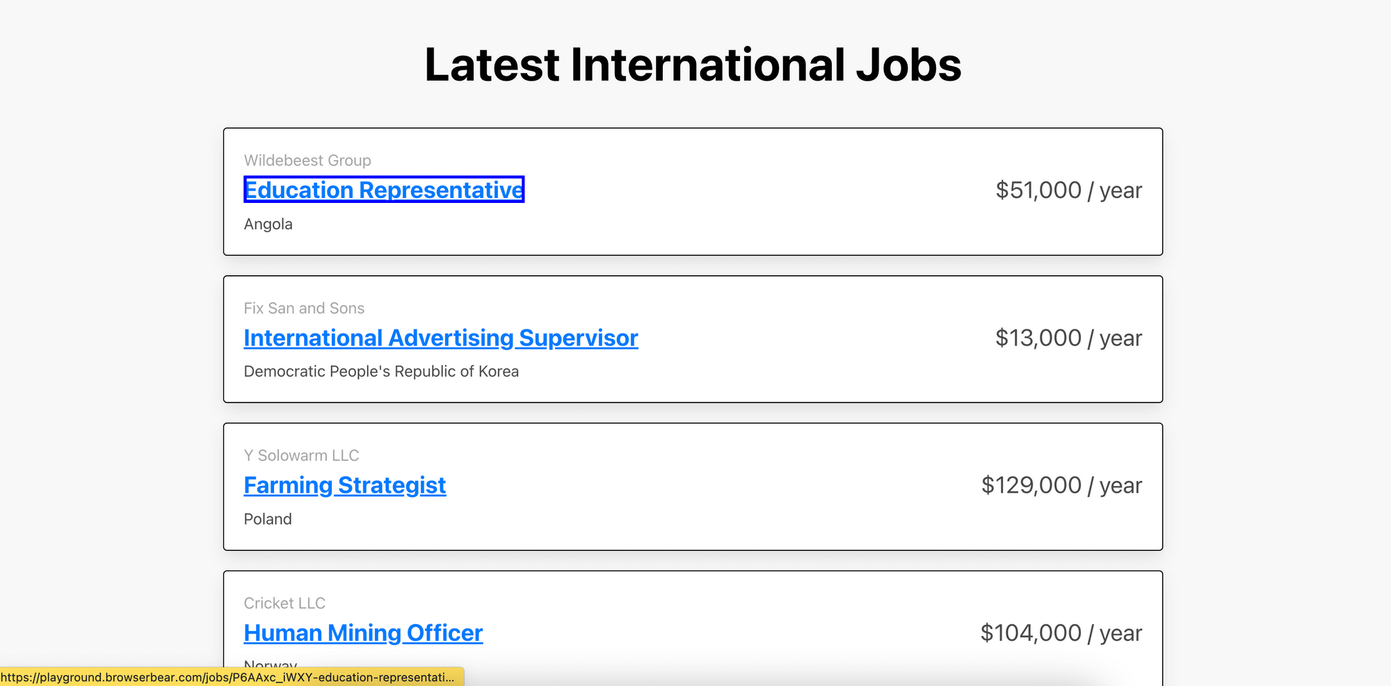Click the Angola location text
The width and height of the screenshot is (1391, 686).
point(268,224)
